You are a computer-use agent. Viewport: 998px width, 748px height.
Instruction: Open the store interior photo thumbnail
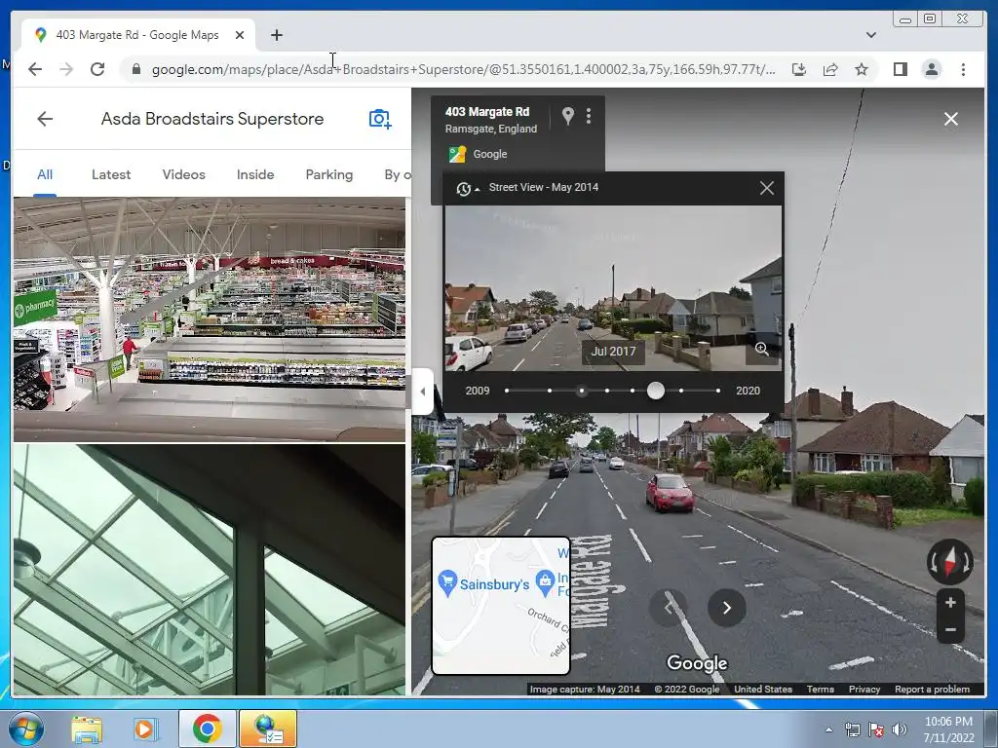(x=210, y=319)
